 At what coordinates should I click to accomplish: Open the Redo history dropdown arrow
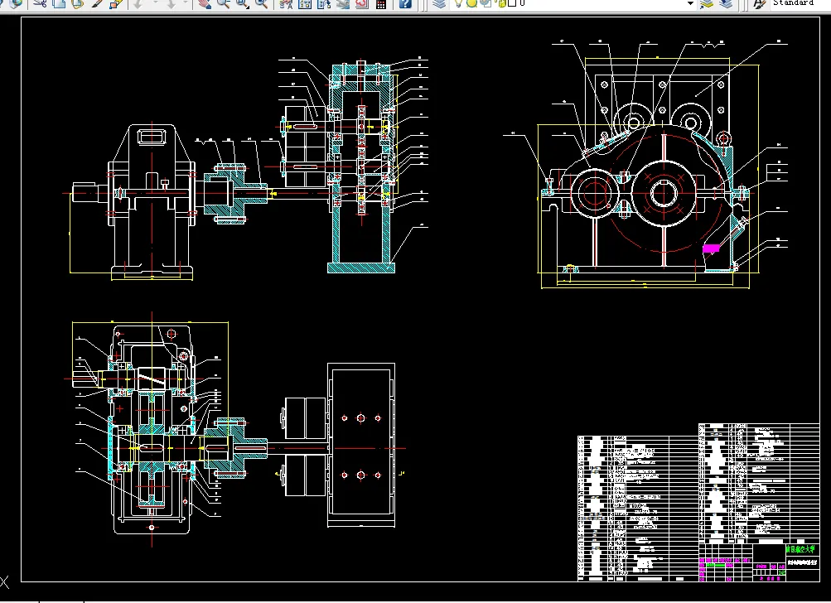tap(185, 3)
